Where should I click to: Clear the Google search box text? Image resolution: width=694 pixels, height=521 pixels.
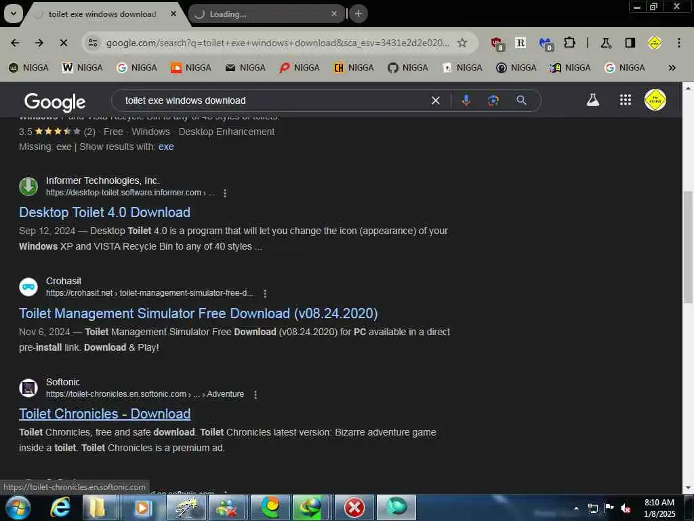pyautogui.click(x=436, y=100)
